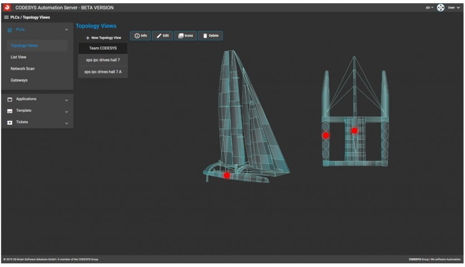Viewport: 465px width, 267px height.
Task: Click the user avatar picture
Action: point(440,8)
